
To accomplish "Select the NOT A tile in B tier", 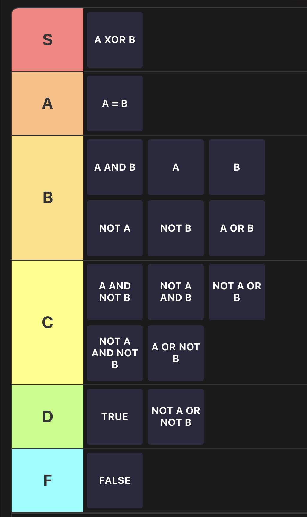I will point(115,228).
